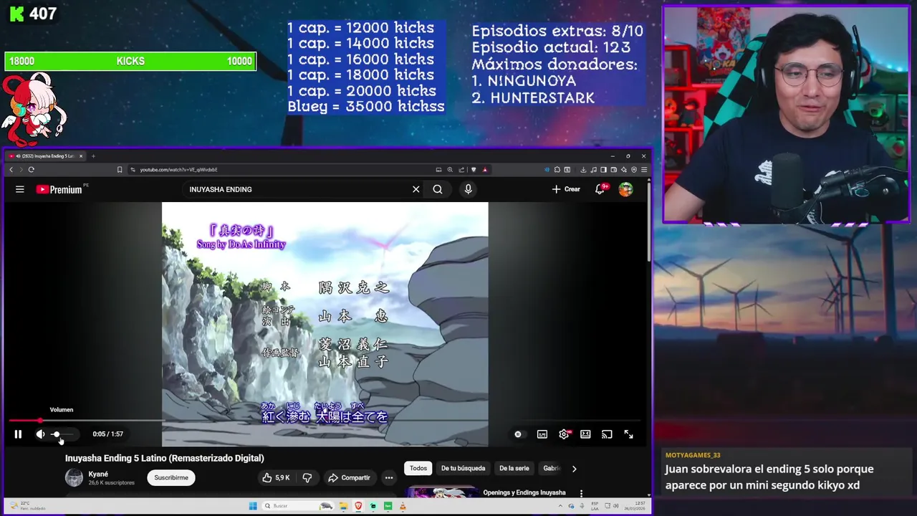Select the De la serie chip
This screenshot has height=516, width=917.
[x=514, y=469]
